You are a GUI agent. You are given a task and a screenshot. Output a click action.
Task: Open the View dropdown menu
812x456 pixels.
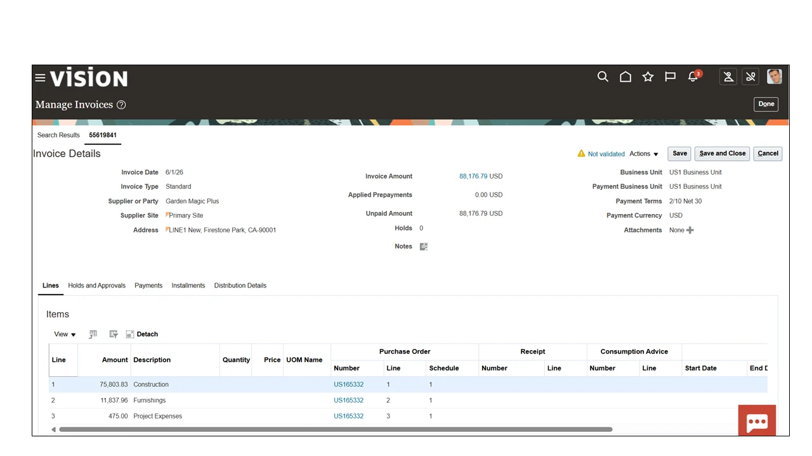65,334
